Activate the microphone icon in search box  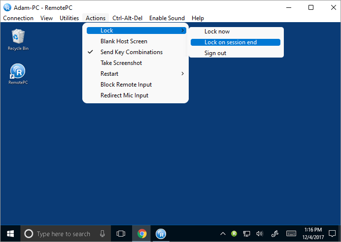[102, 234]
